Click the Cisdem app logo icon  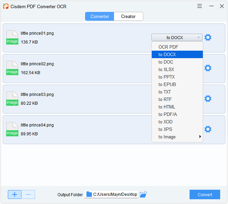click(x=6, y=6)
